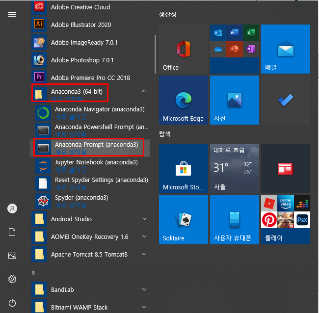Image resolution: width=319 pixels, height=313 pixels.
Task: Launch Jupyter Notebook (anaconda3)
Action: pos(91,165)
